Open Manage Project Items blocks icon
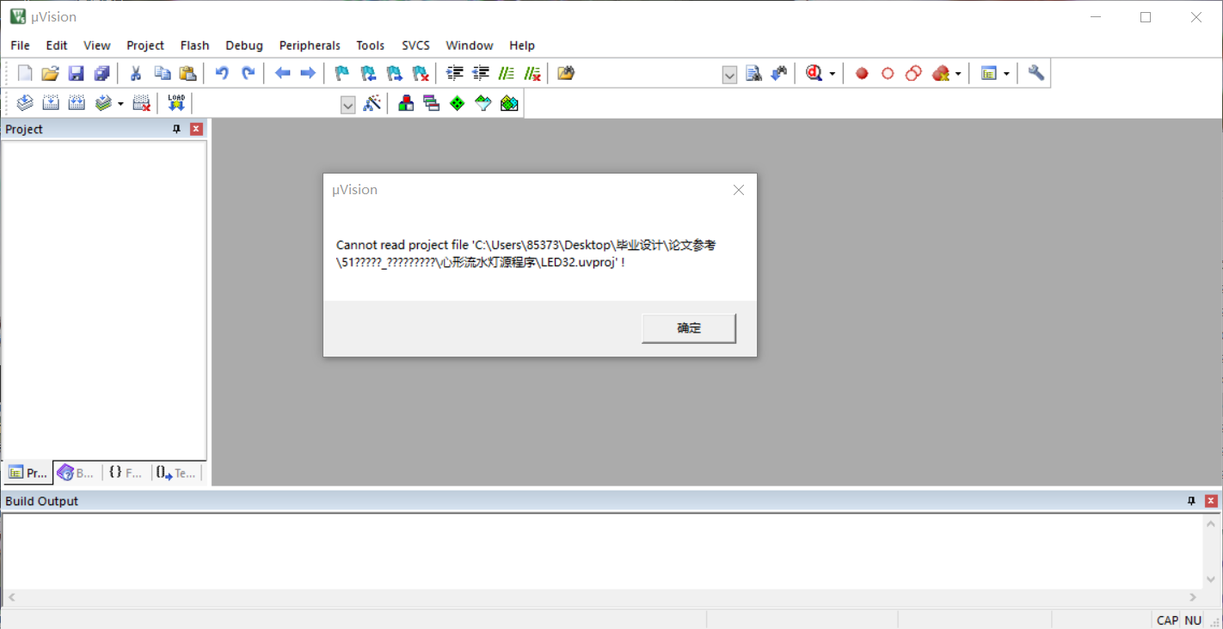The width and height of the screenshot is (1223, 629). pyautogui.click(x=406, y=104)
